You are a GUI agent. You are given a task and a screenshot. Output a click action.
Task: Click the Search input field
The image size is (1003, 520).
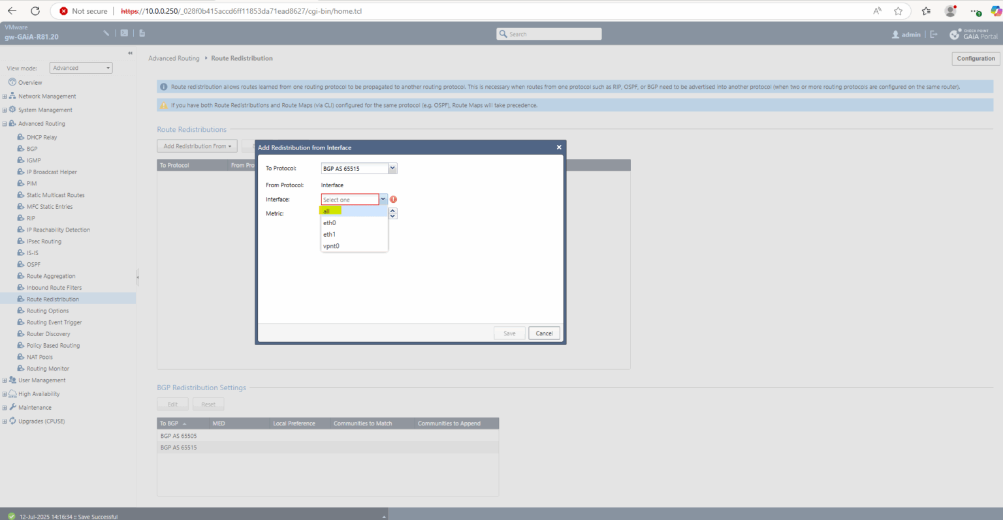point(549,34)
